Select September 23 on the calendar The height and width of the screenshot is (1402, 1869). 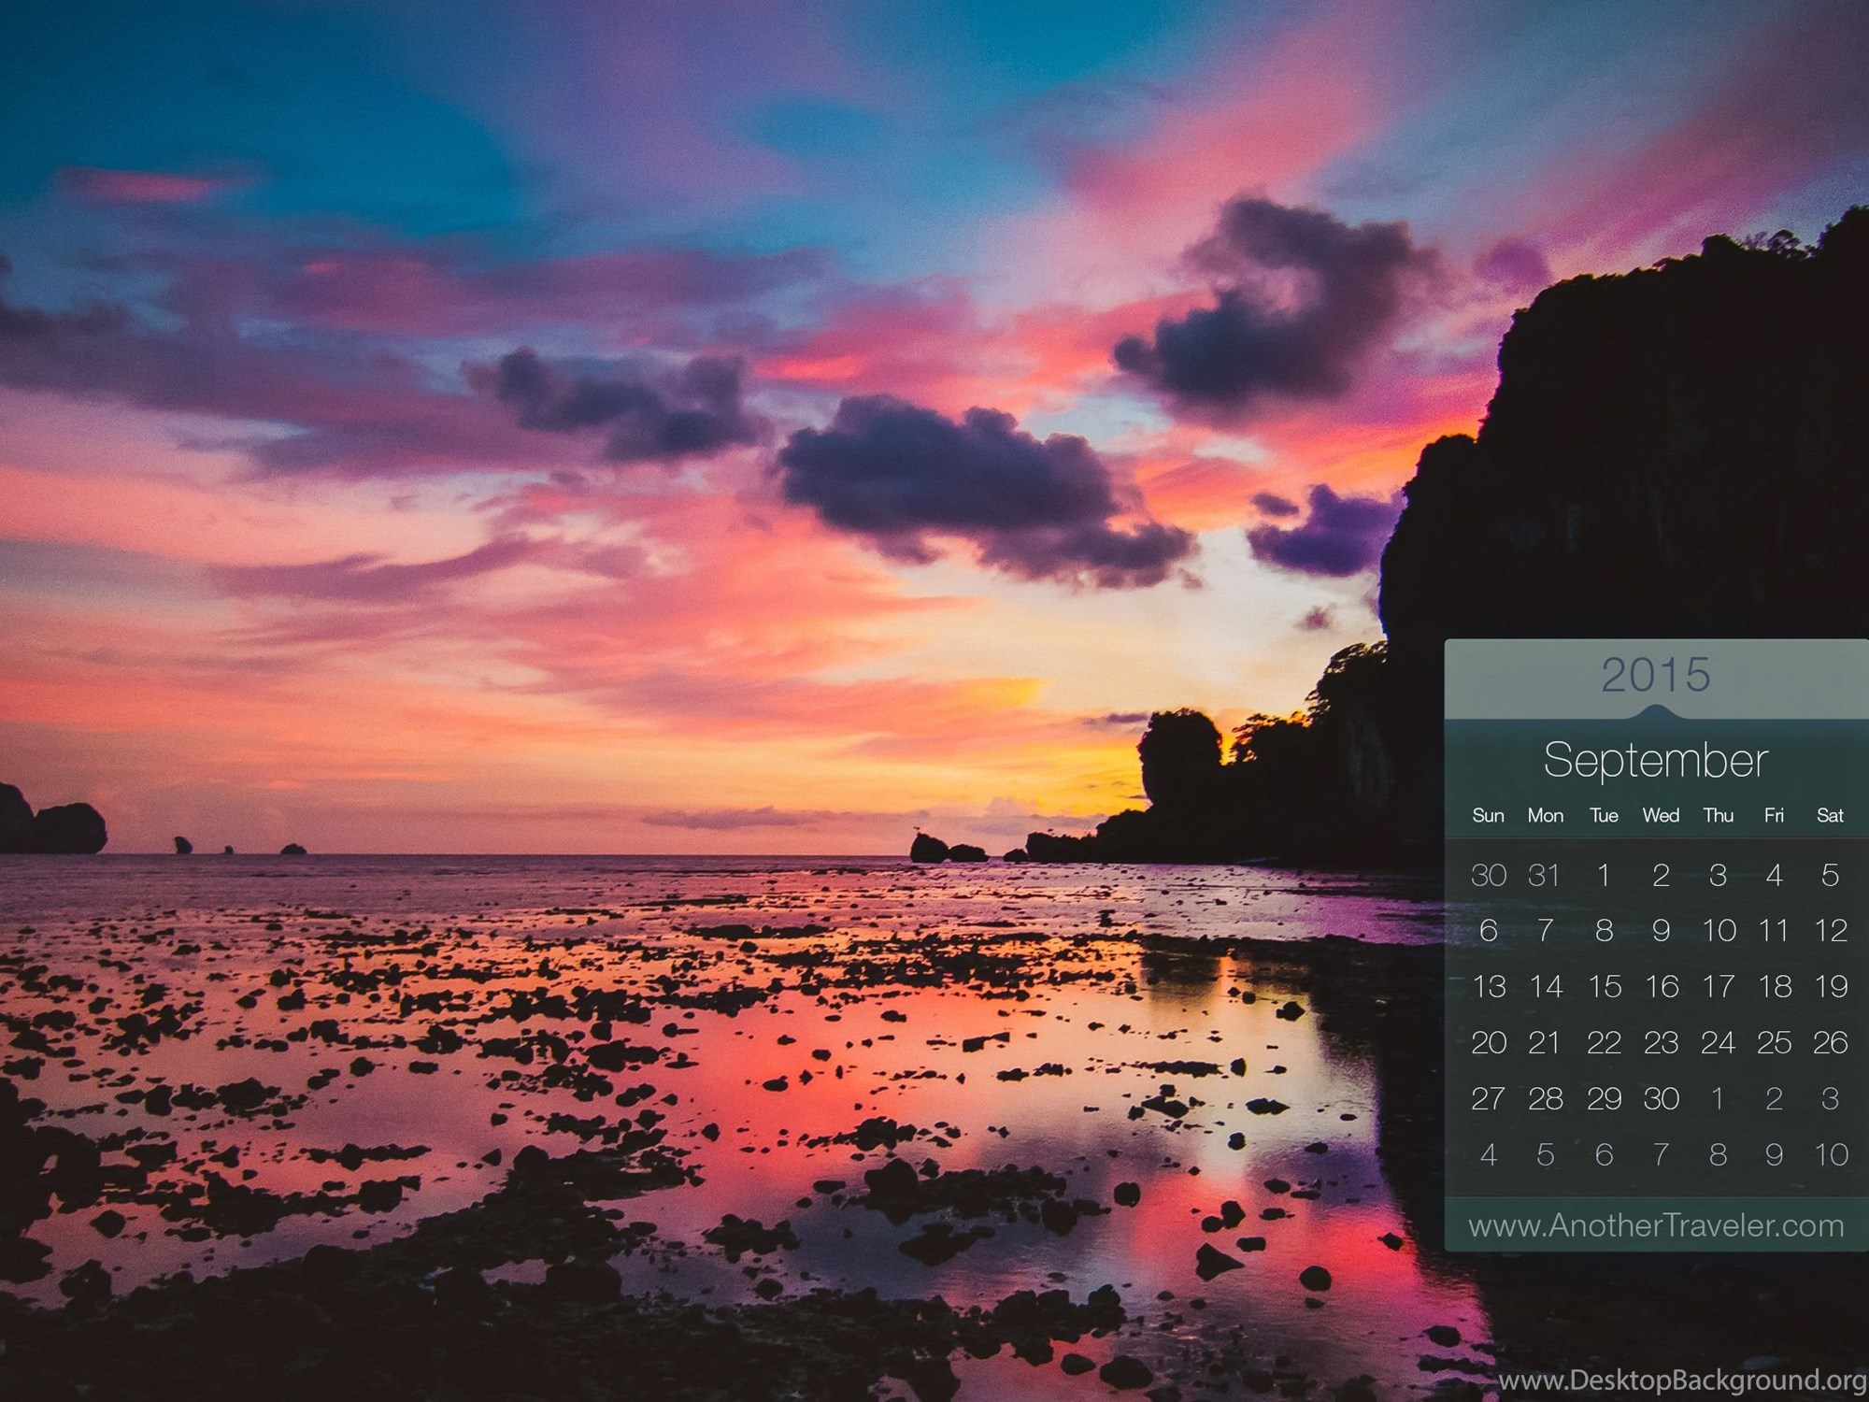(x=1661, y=1043)
